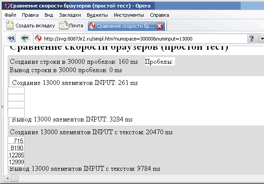This screenshot has width=264, height=184.
Task: Close the Сравнение скорости tab with red X
Action: pos(160,26)
